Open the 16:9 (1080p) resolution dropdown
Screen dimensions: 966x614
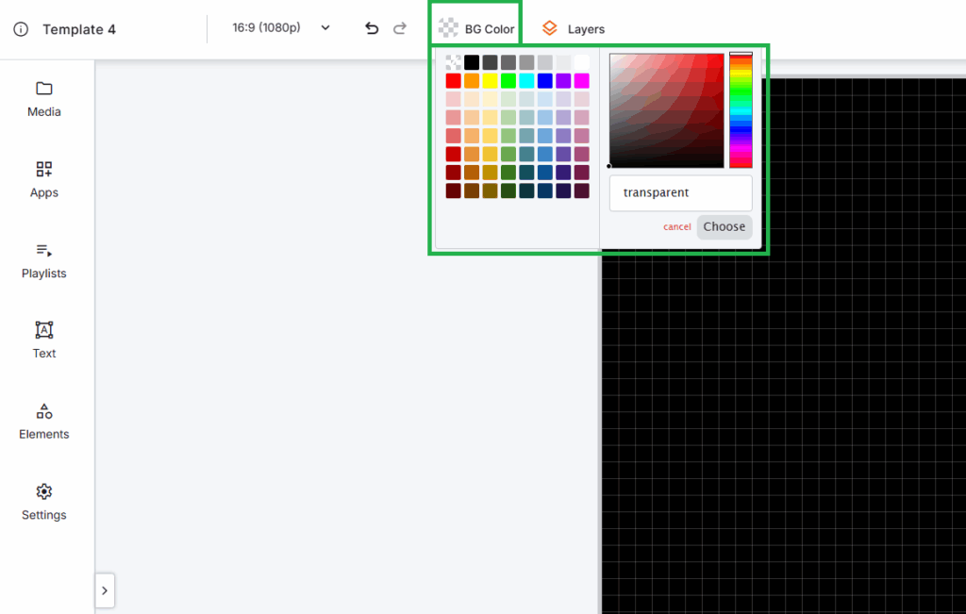click(x=281, y=27)
